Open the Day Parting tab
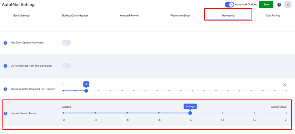The image size is (295, 134). pyautogui.click(x=273, y=15)
